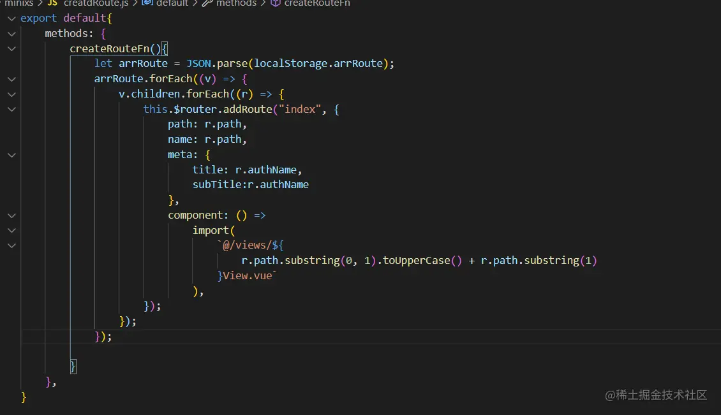
Task: Click the wrench icon before methods breadcrumb
Action: (207, 3)
